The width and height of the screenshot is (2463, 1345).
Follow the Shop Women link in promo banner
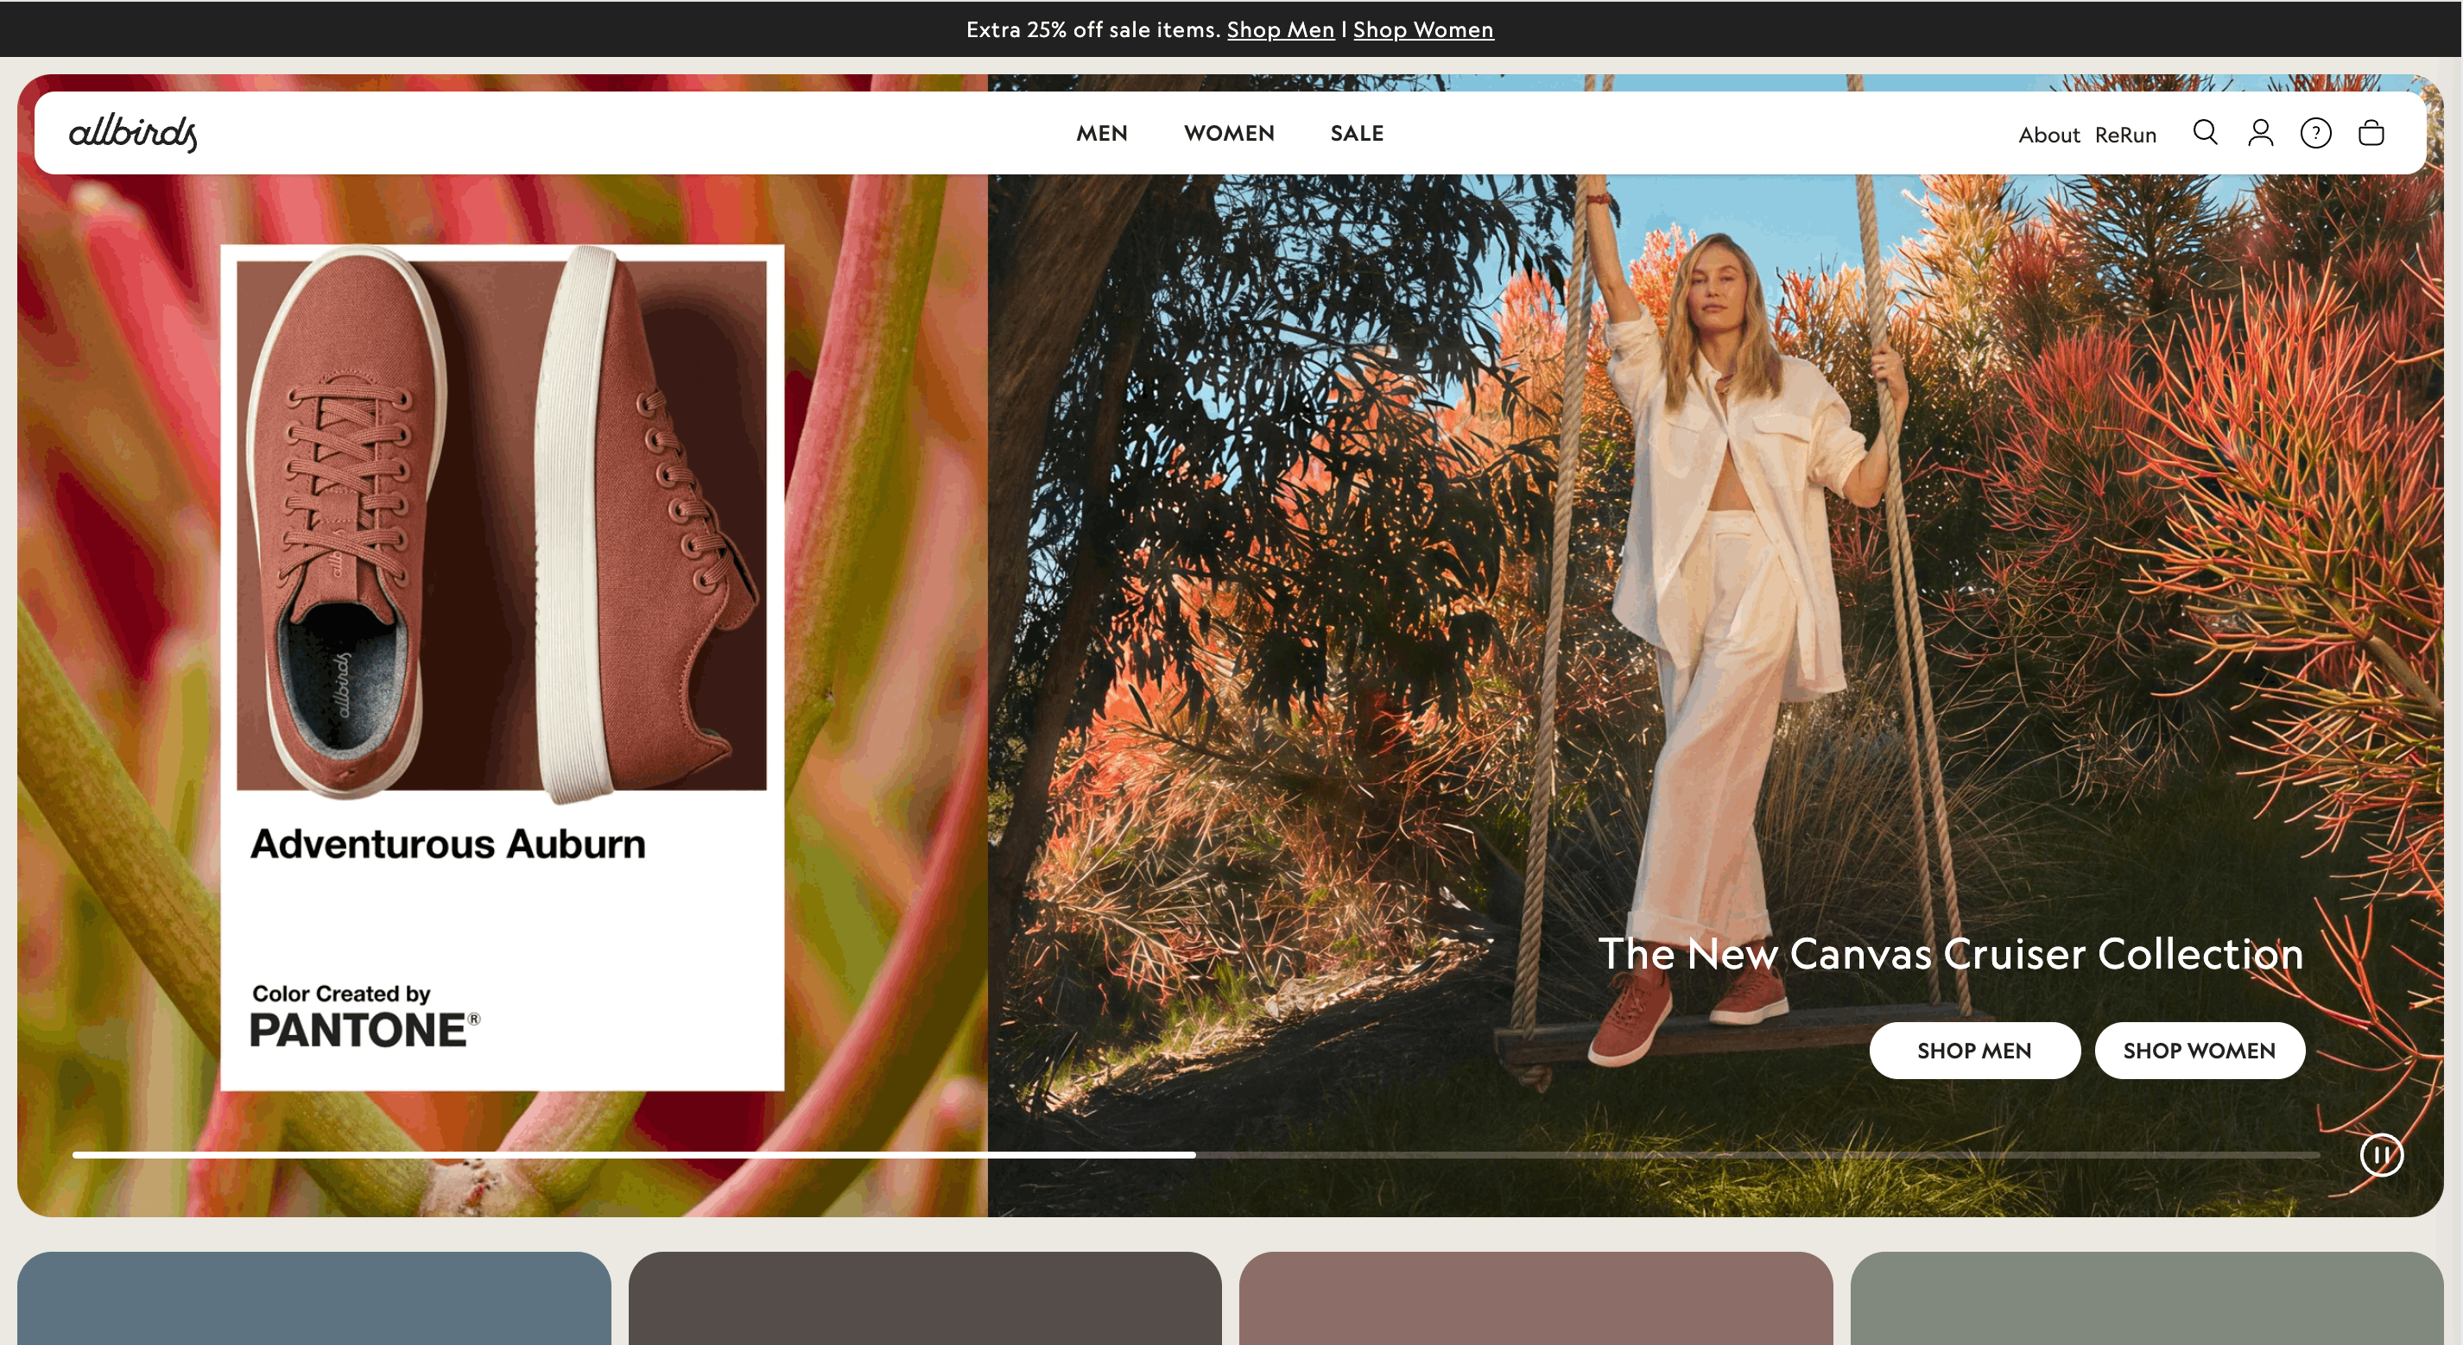pos(1422,29)
